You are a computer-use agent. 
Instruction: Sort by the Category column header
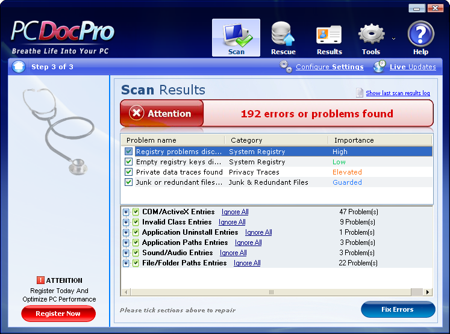point(277,140)
